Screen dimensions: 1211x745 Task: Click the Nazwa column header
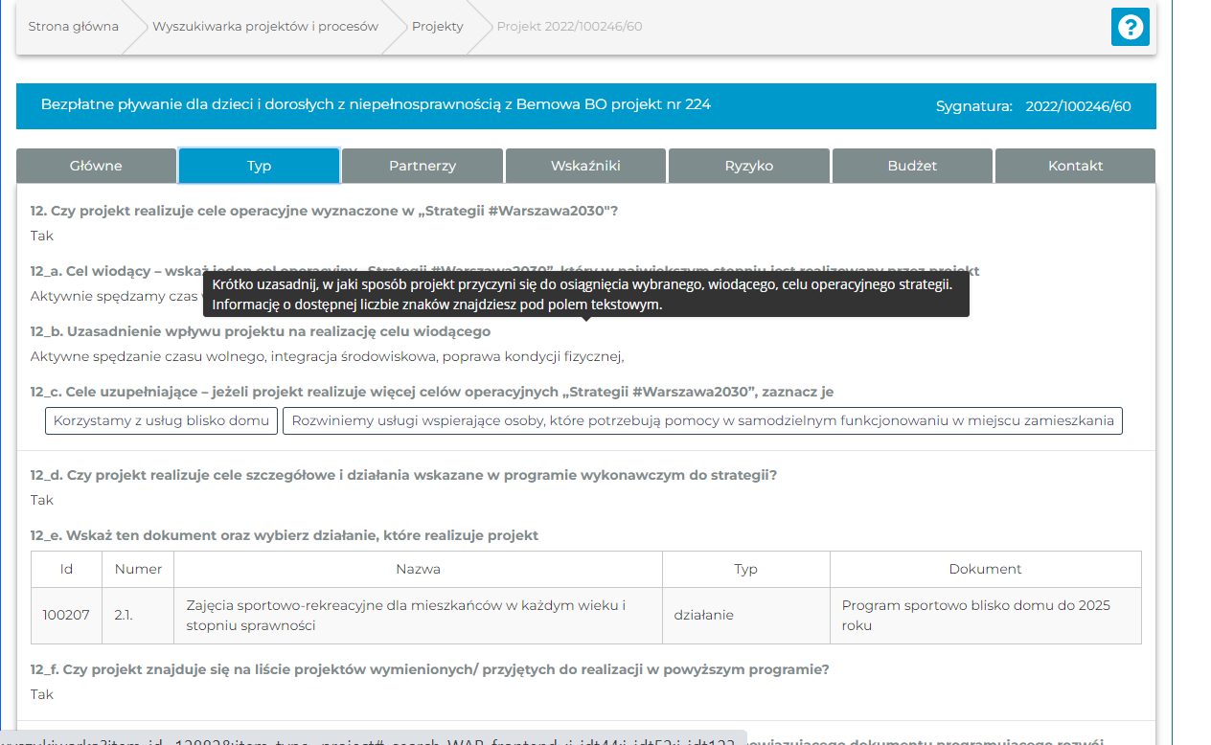point(418,569)
